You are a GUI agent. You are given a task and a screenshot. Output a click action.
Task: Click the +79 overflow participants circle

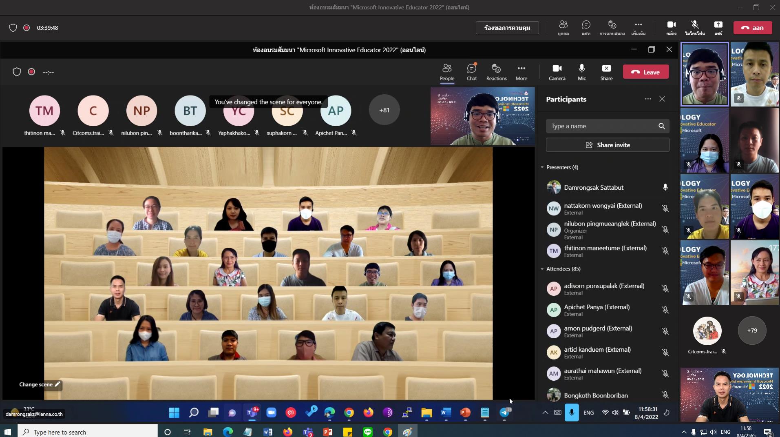[x=752, y=331]
